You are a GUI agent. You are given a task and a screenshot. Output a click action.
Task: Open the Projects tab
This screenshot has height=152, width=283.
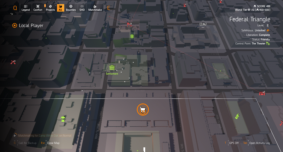50,8
